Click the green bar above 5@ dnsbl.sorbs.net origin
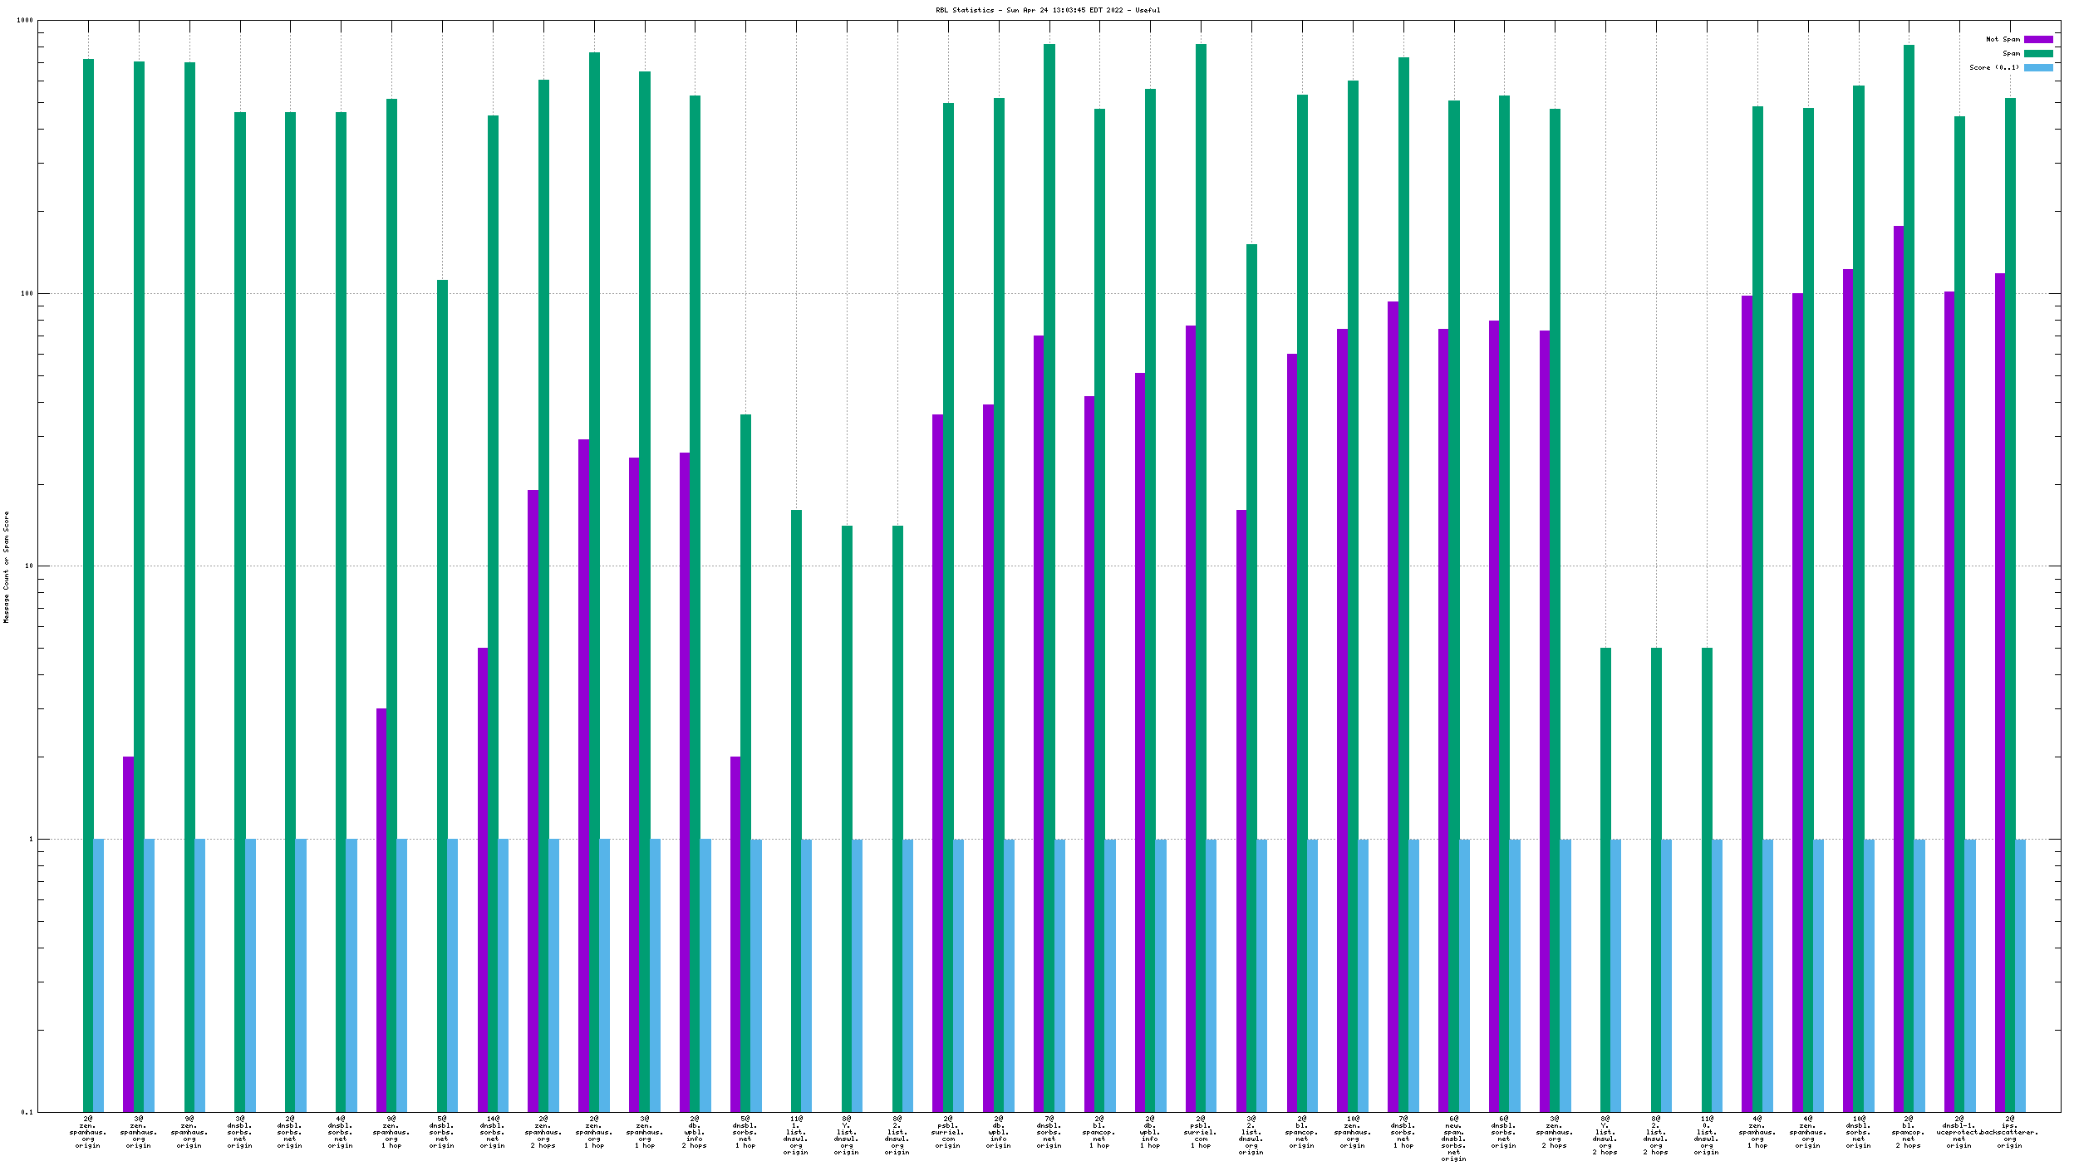 tap(442, 695)
